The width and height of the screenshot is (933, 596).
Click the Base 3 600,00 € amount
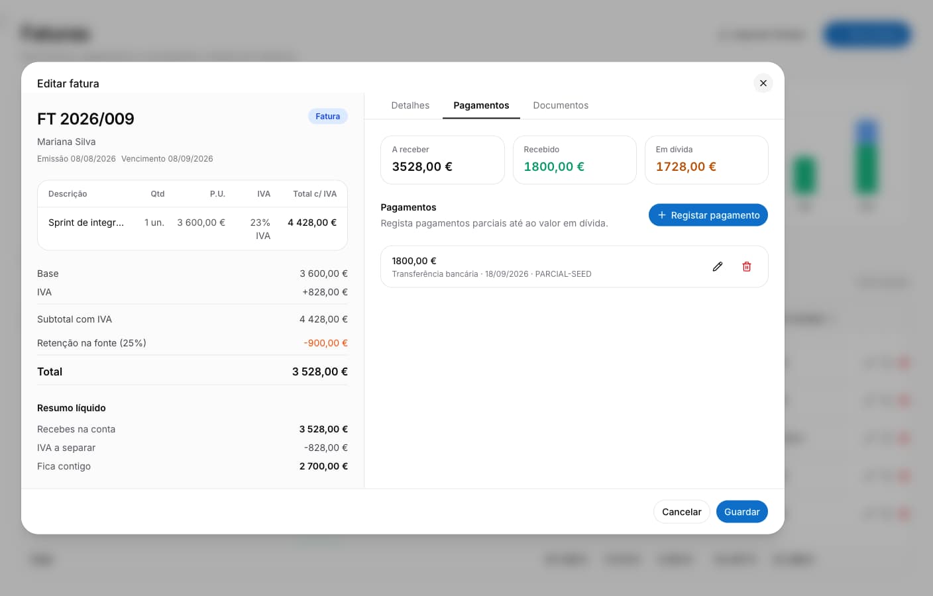[323, 273]
